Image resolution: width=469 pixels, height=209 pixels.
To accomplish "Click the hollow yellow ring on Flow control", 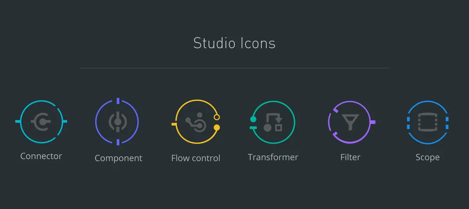I will [x=217, y=117].
